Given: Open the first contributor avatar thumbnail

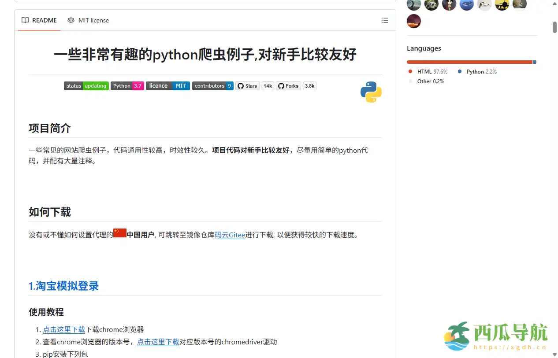Looking at the screenshot, I should click(x=413, y=5).
